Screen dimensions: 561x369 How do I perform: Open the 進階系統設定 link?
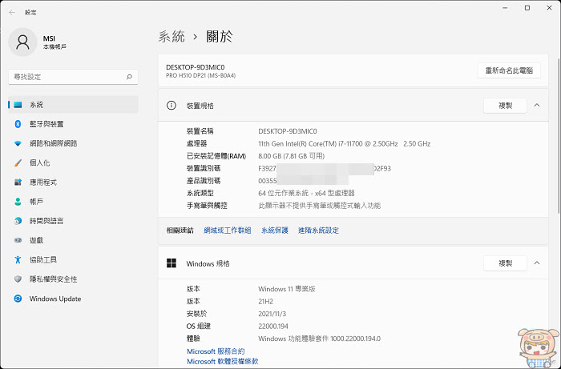(318, 231)
